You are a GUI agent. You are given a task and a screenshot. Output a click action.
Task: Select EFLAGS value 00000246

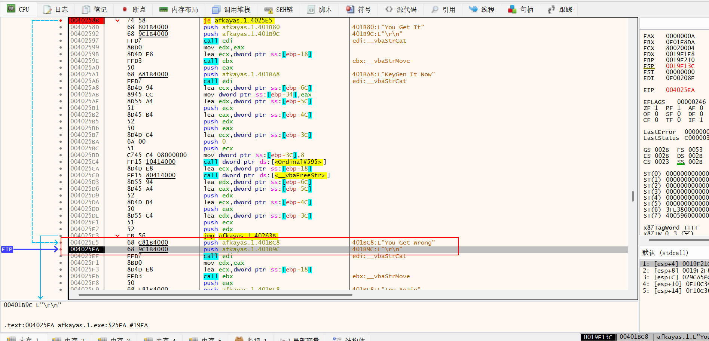(691, 102)
